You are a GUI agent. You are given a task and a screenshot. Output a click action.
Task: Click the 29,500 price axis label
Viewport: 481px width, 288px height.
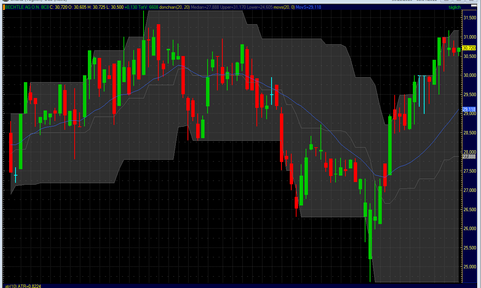click(469, 95)
